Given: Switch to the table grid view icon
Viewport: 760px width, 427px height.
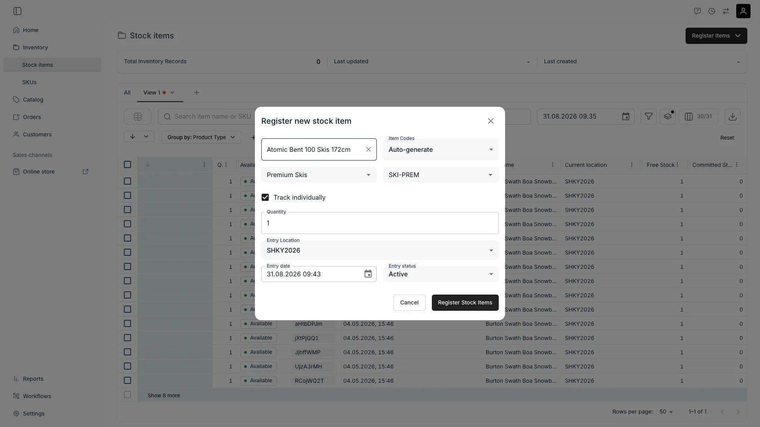Looking at the screenshot, I should (138, 117).
